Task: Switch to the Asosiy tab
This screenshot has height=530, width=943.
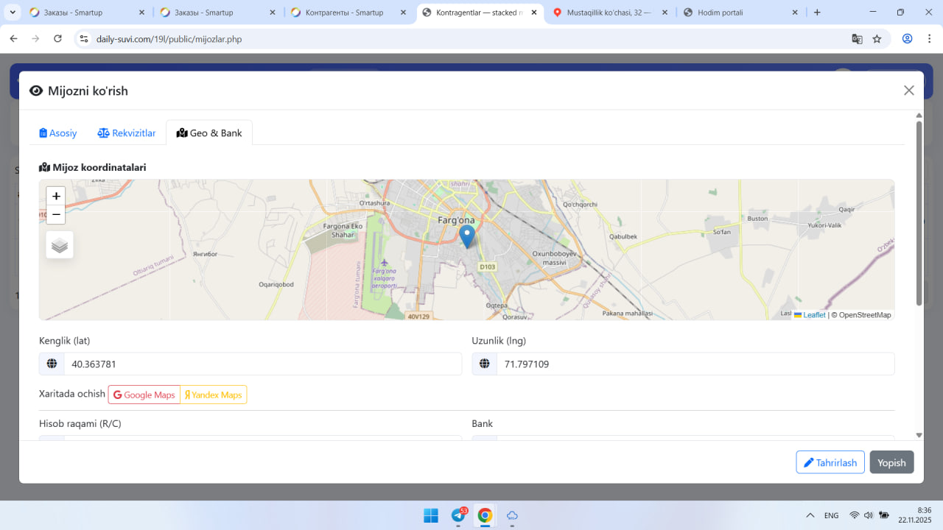Action: [x=58, y=133]
